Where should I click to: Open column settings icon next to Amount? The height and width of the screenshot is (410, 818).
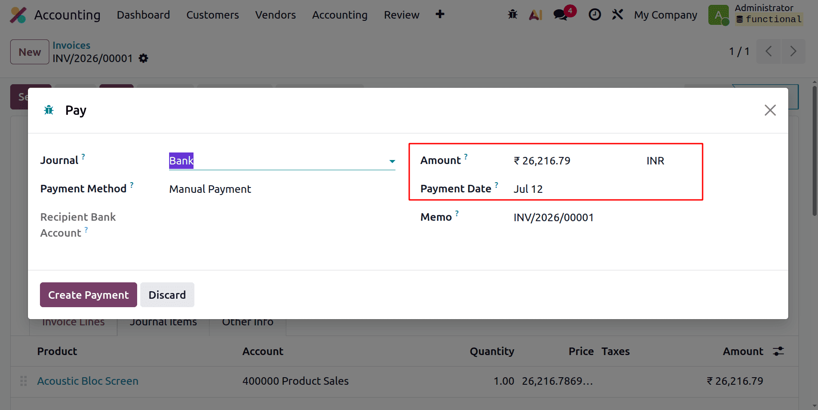(x=778, y=351)
